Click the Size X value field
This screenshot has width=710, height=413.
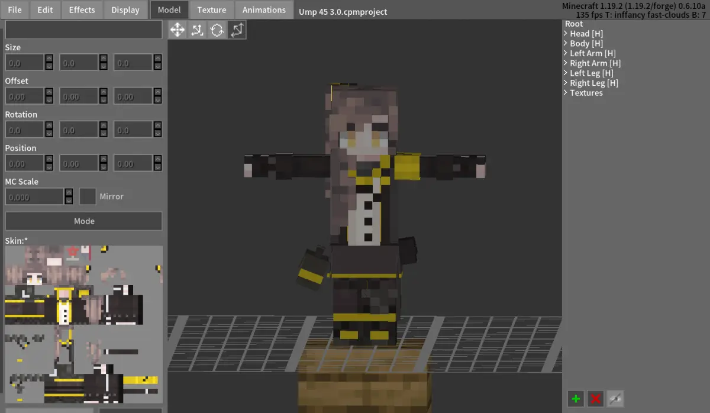(x=25, y=63)
